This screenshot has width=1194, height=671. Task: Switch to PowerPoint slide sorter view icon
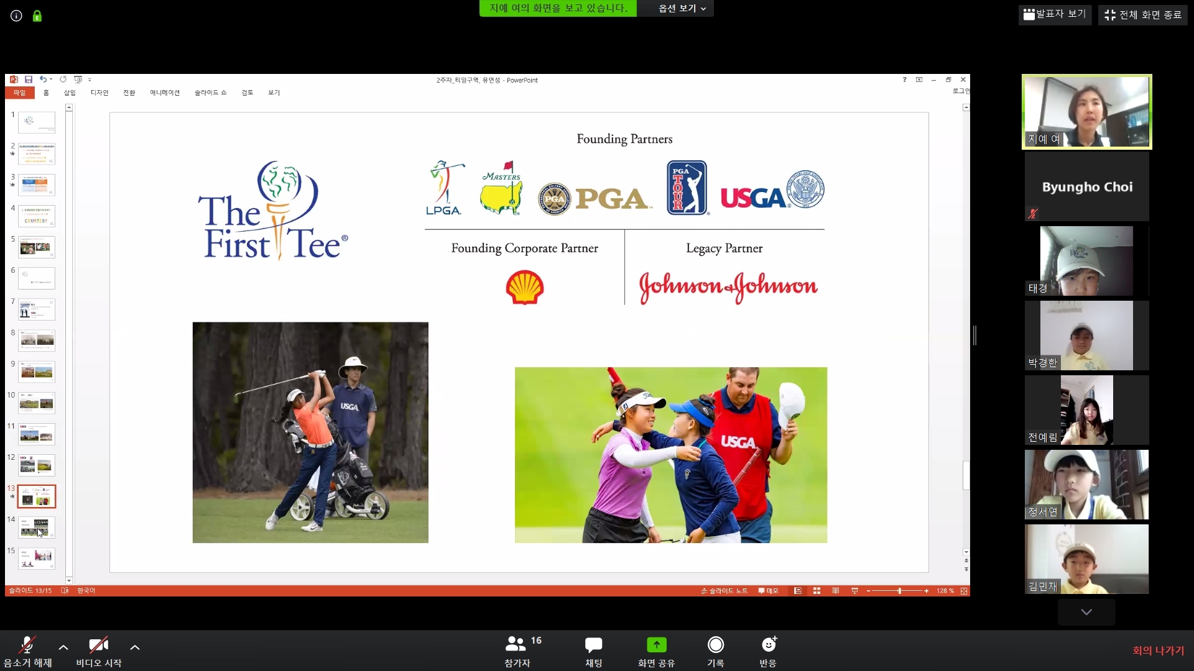click(817, 591)
